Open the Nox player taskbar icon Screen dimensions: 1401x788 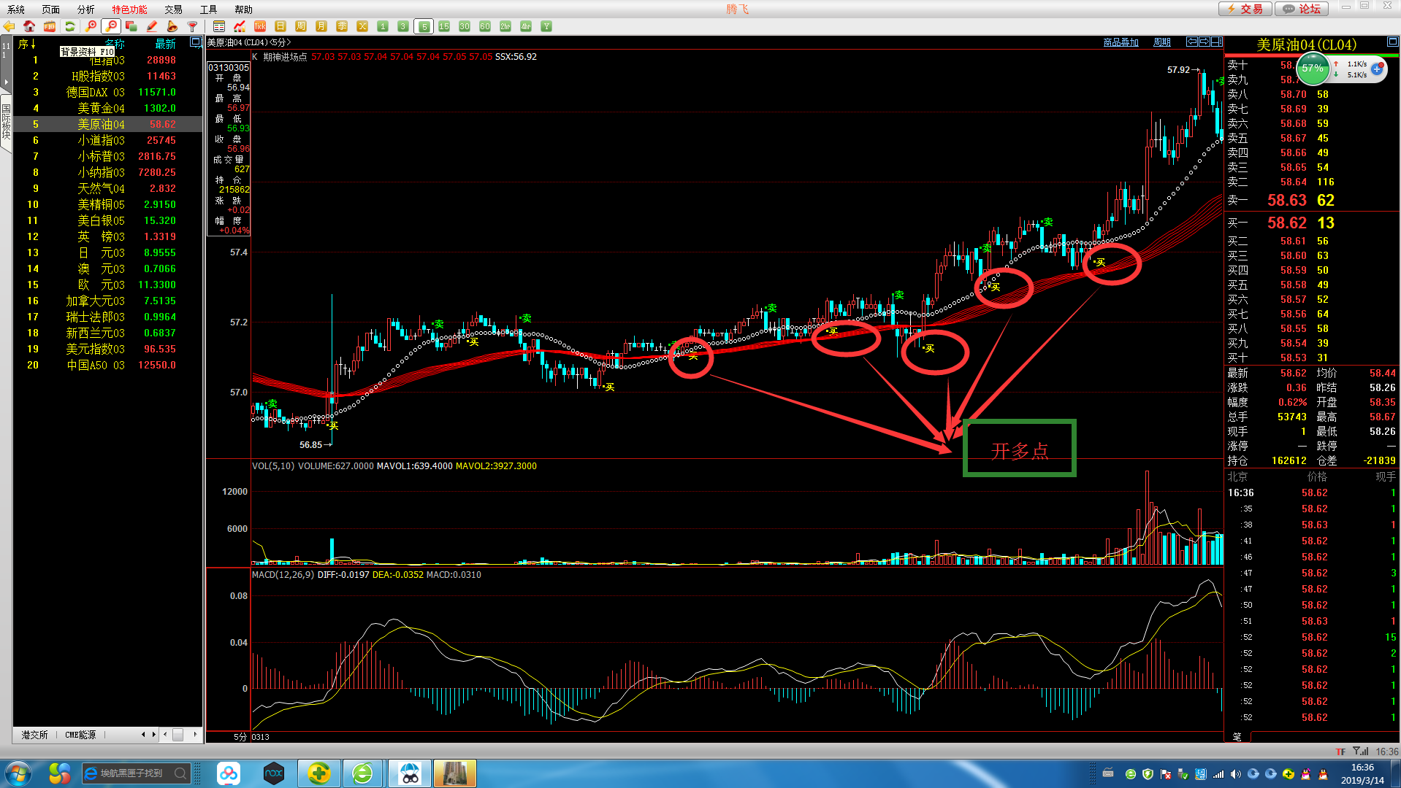(274, 773)
